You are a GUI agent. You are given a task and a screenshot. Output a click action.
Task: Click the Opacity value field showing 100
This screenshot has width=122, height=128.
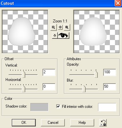tap(110, 72)
